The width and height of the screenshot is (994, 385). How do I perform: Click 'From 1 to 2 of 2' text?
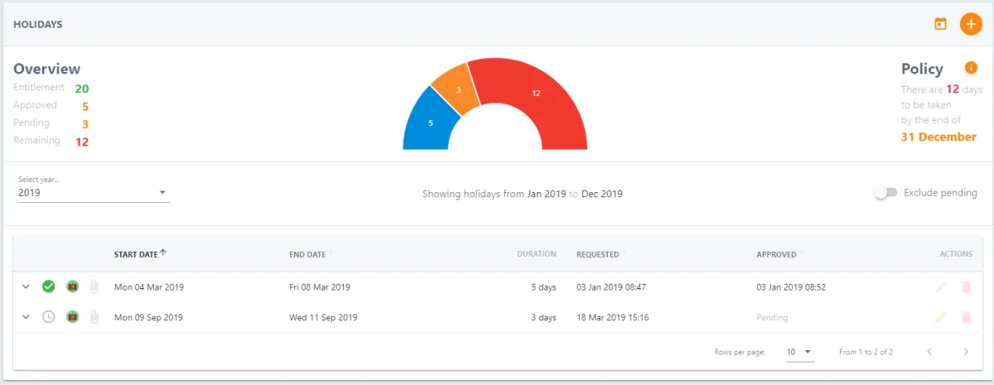coord(866,352)
